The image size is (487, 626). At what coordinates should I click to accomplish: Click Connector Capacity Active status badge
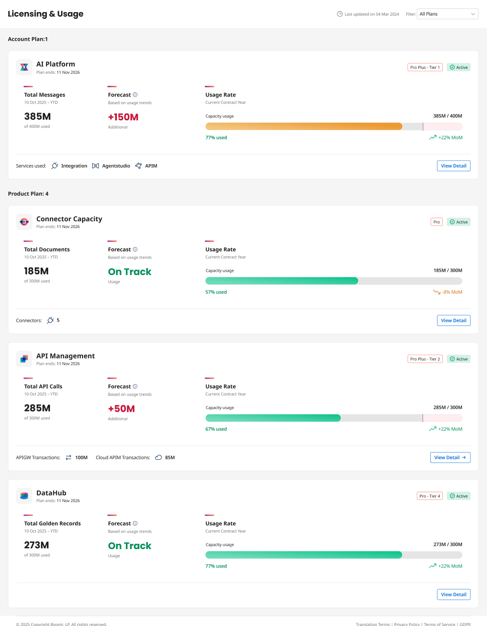(458, 222)
